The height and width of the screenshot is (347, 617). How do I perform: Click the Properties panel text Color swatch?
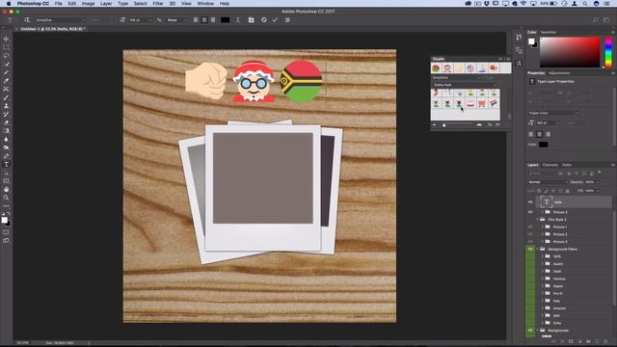tap(543, 145)
